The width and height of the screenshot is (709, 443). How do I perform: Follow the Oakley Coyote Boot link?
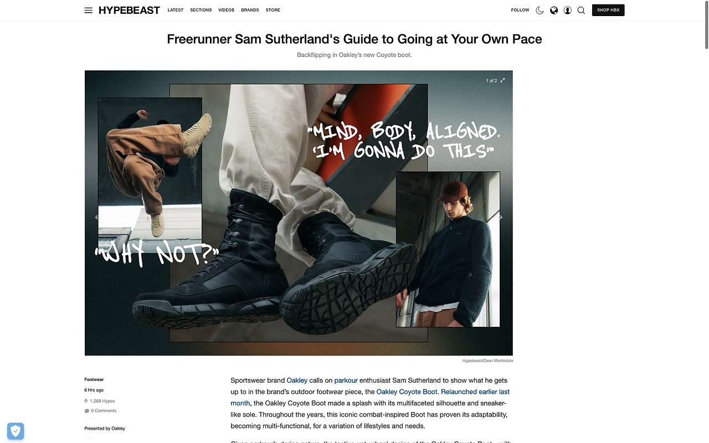pos(407,392)
